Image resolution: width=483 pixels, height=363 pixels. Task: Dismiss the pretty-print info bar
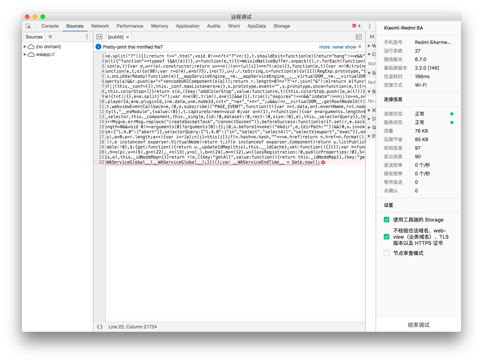point(360,47)
